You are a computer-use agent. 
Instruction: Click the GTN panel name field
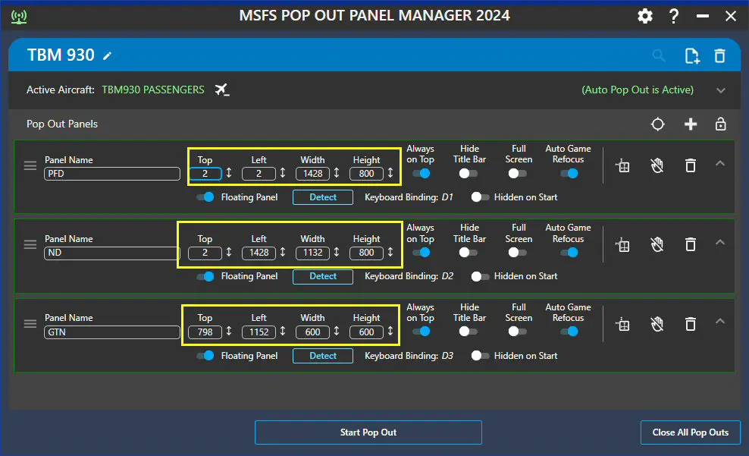click(x=111, y=332)
